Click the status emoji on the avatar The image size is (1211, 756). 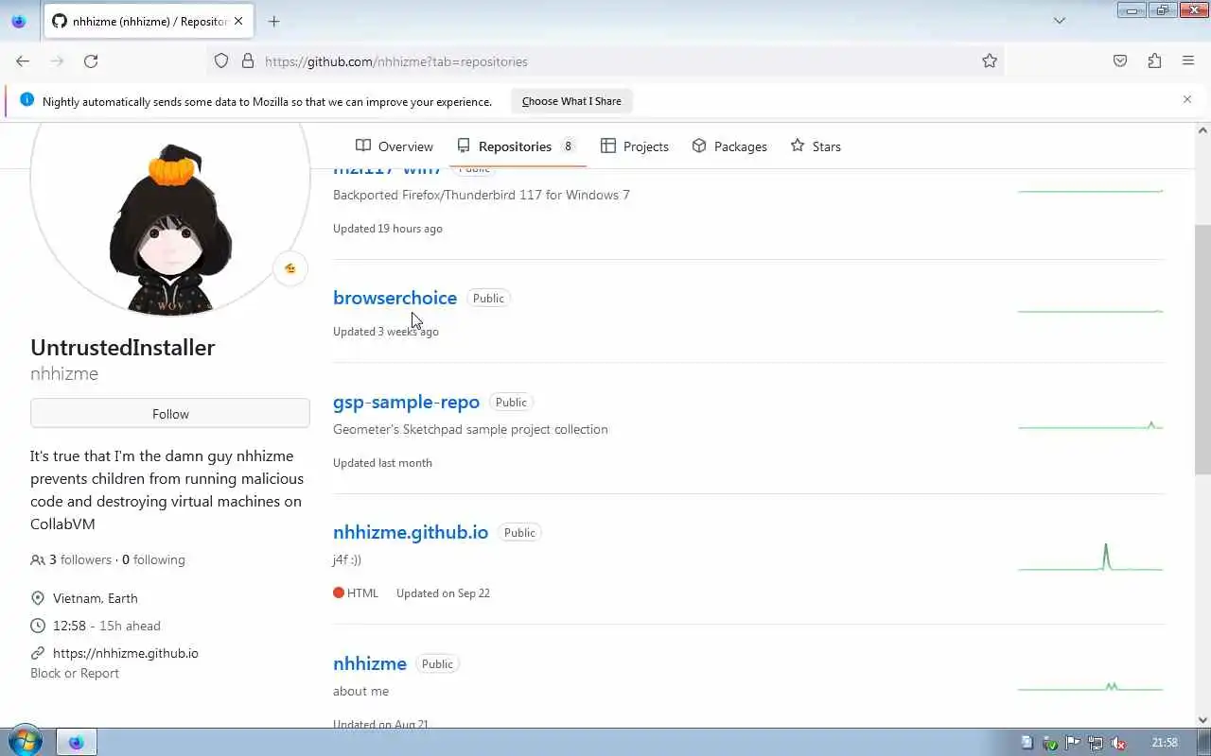click(x=290, y=268)
